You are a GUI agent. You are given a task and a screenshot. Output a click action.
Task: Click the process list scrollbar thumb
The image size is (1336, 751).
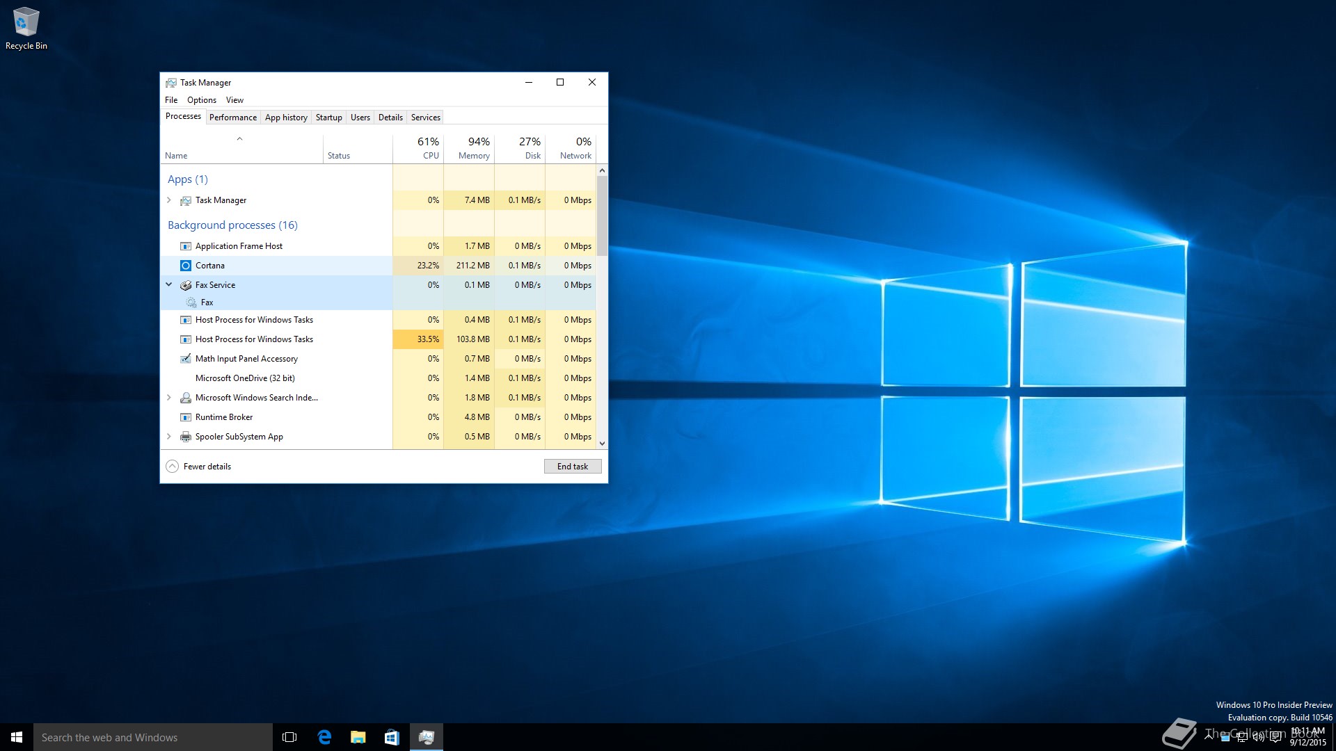click(602, 216)
